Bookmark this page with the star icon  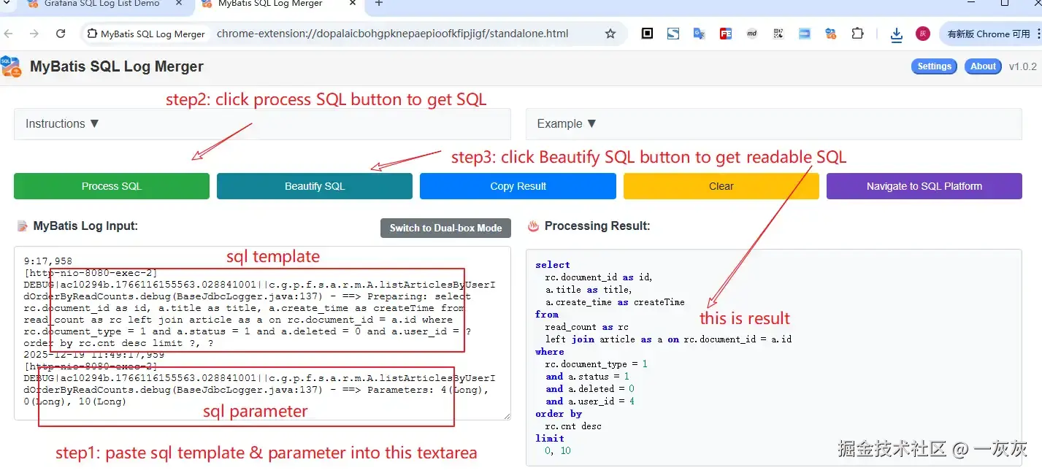click(x=610, y=34)
